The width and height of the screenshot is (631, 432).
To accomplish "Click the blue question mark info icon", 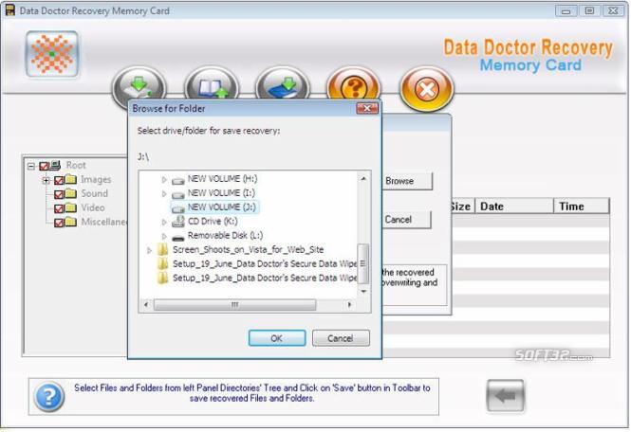I will coord(48,397).
